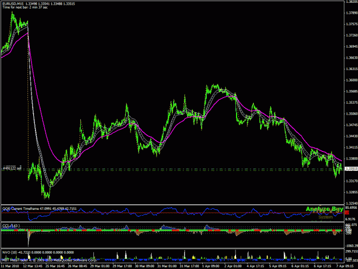
Task: Select the '#491122 sell' order label
Action: coord(11,169)
